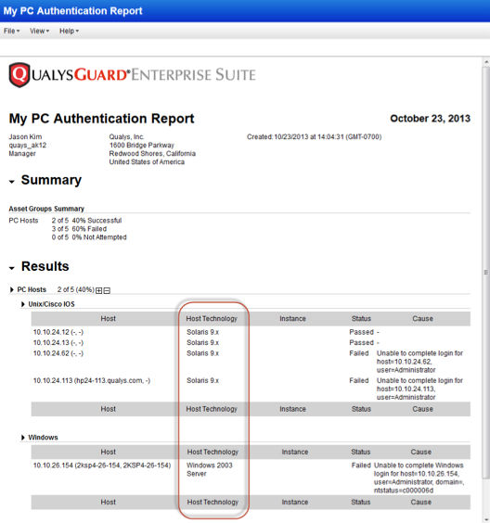The image size is (490, 523).
Task: Click Failed status for host 10.10.24.113
Action: click(359, 380)
